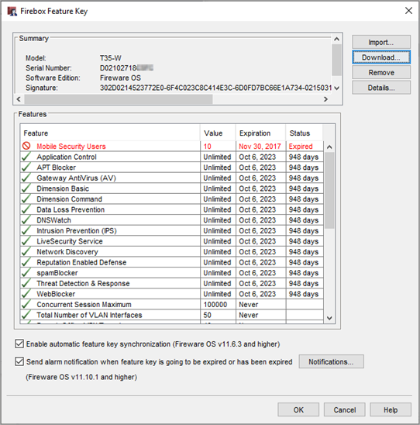Open feature key Details...
This screenshot has width=420, height=425.
(381, 88)
